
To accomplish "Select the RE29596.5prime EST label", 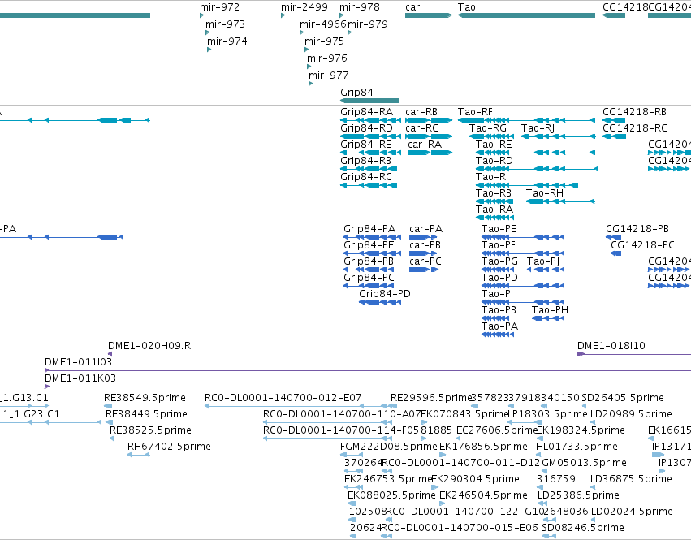I will point(432,398).
